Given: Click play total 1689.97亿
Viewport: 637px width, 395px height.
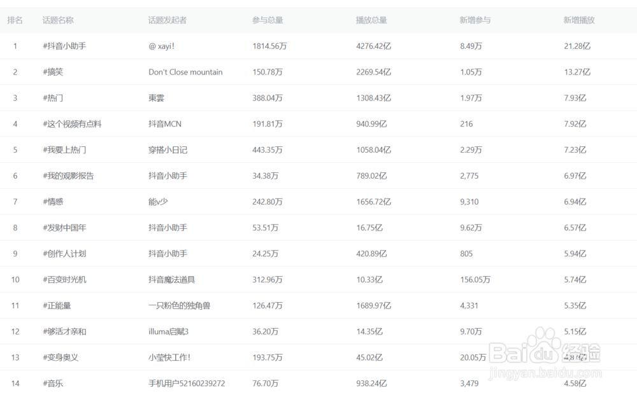Looking at the screenshot, I should [374, 306].
